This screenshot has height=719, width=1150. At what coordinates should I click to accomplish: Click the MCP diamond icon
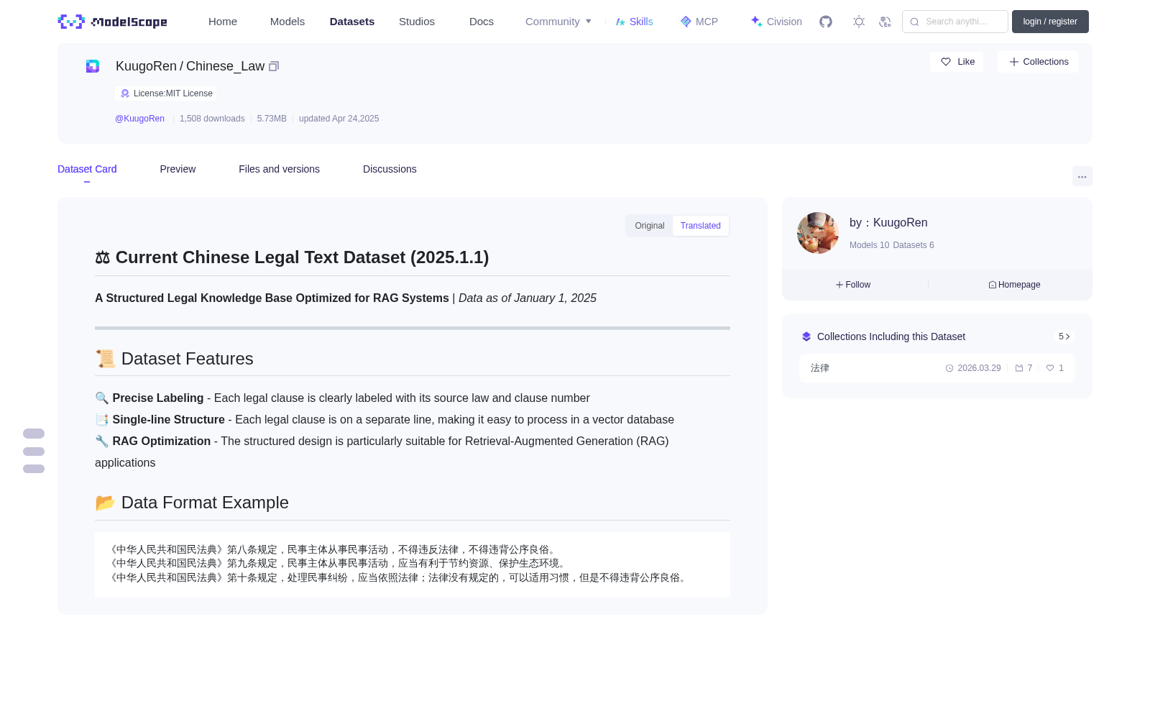click(x=686, y=22)
